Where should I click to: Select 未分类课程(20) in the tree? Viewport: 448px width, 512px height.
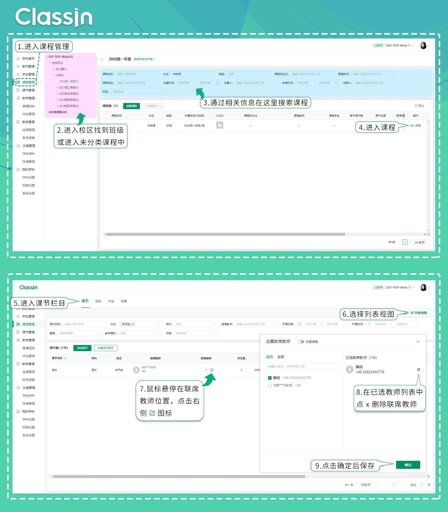coord(58,112)
